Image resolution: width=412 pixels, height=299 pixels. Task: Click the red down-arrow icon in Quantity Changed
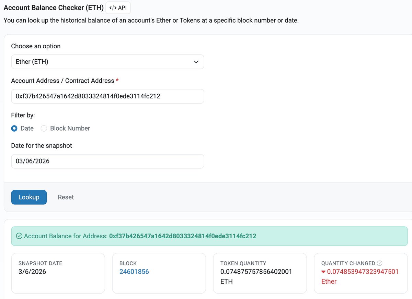click(x=323, y=272)
